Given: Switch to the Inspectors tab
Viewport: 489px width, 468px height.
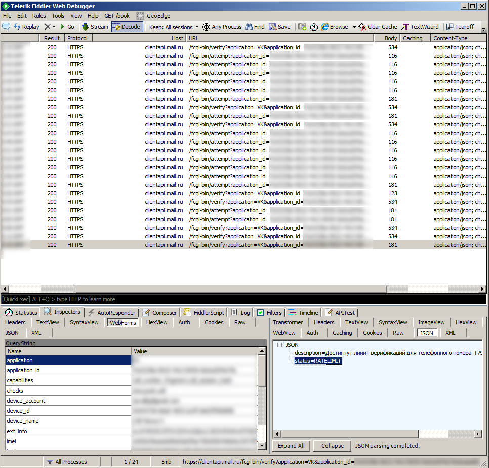Looking at the screenshot, I should pyautogui.click(x=62, y=312).
